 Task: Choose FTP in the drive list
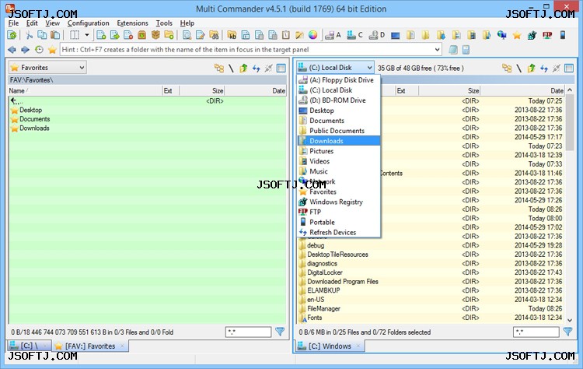click(x=339, y=212)
